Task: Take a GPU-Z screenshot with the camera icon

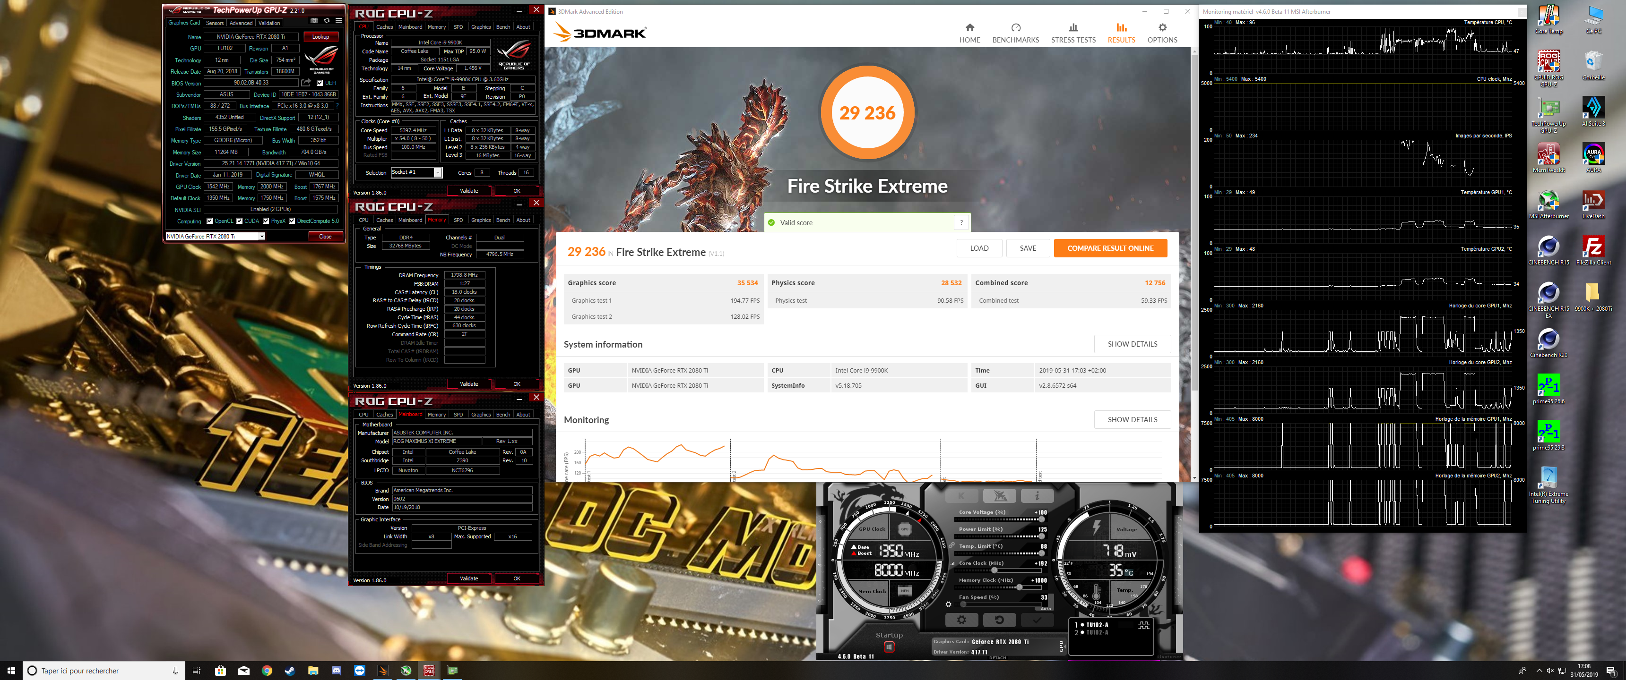Action: click(x=314, y=20)
